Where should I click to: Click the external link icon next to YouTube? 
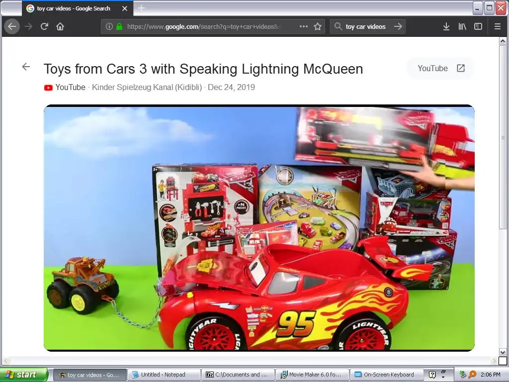tap(461, 68)
